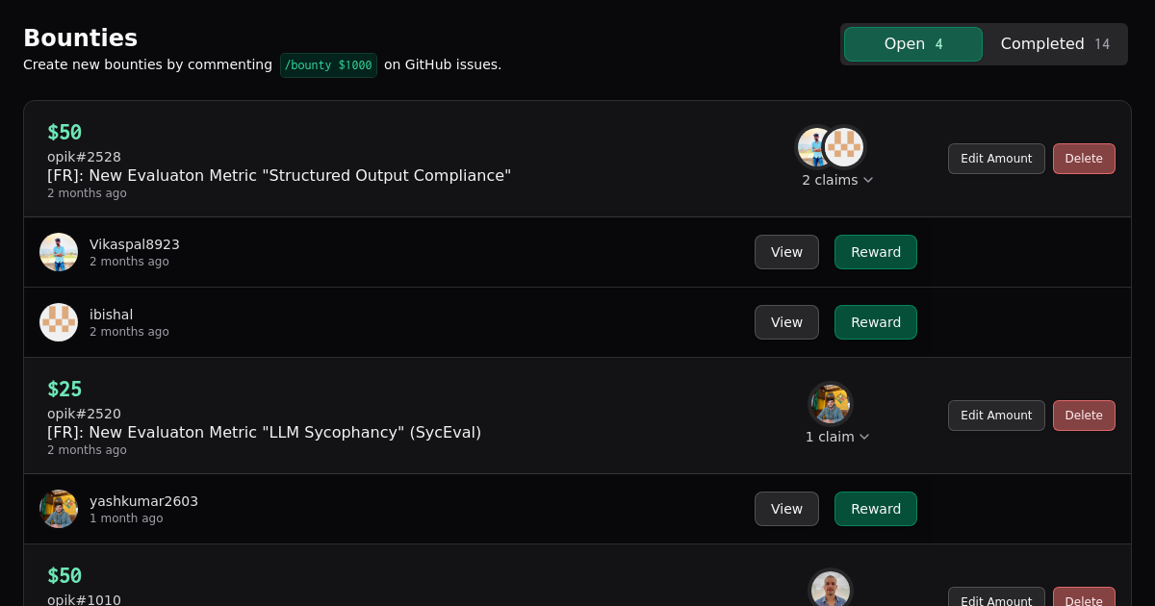Screen dimensions: 1155x606
Task: Click Vikaspal8923's avatar in claim row
Action: (x=59, y=252)
